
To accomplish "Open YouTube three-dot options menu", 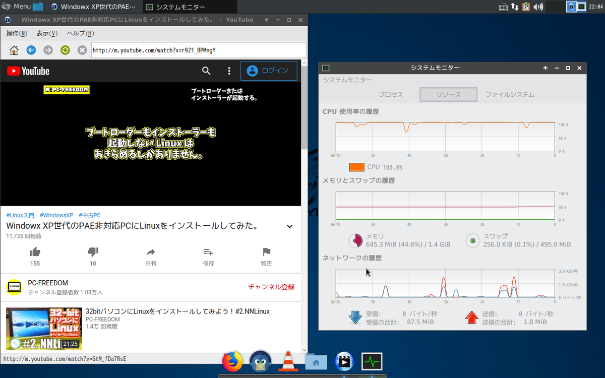I will 229,71.
